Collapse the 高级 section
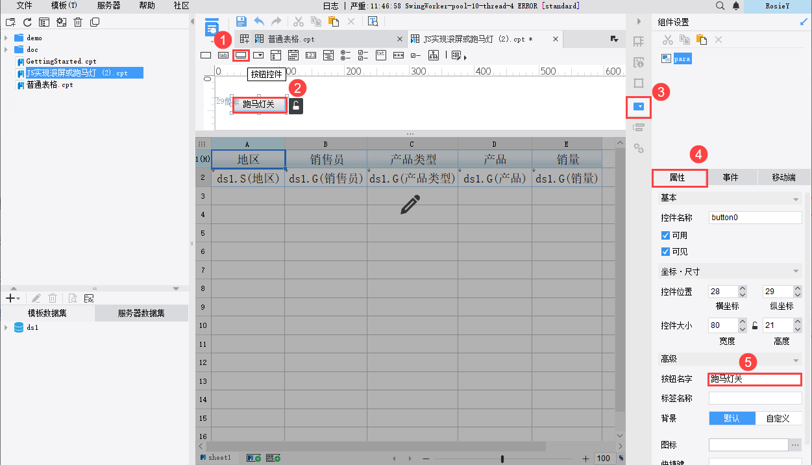 pyautogui.click(x=796, y=360)
